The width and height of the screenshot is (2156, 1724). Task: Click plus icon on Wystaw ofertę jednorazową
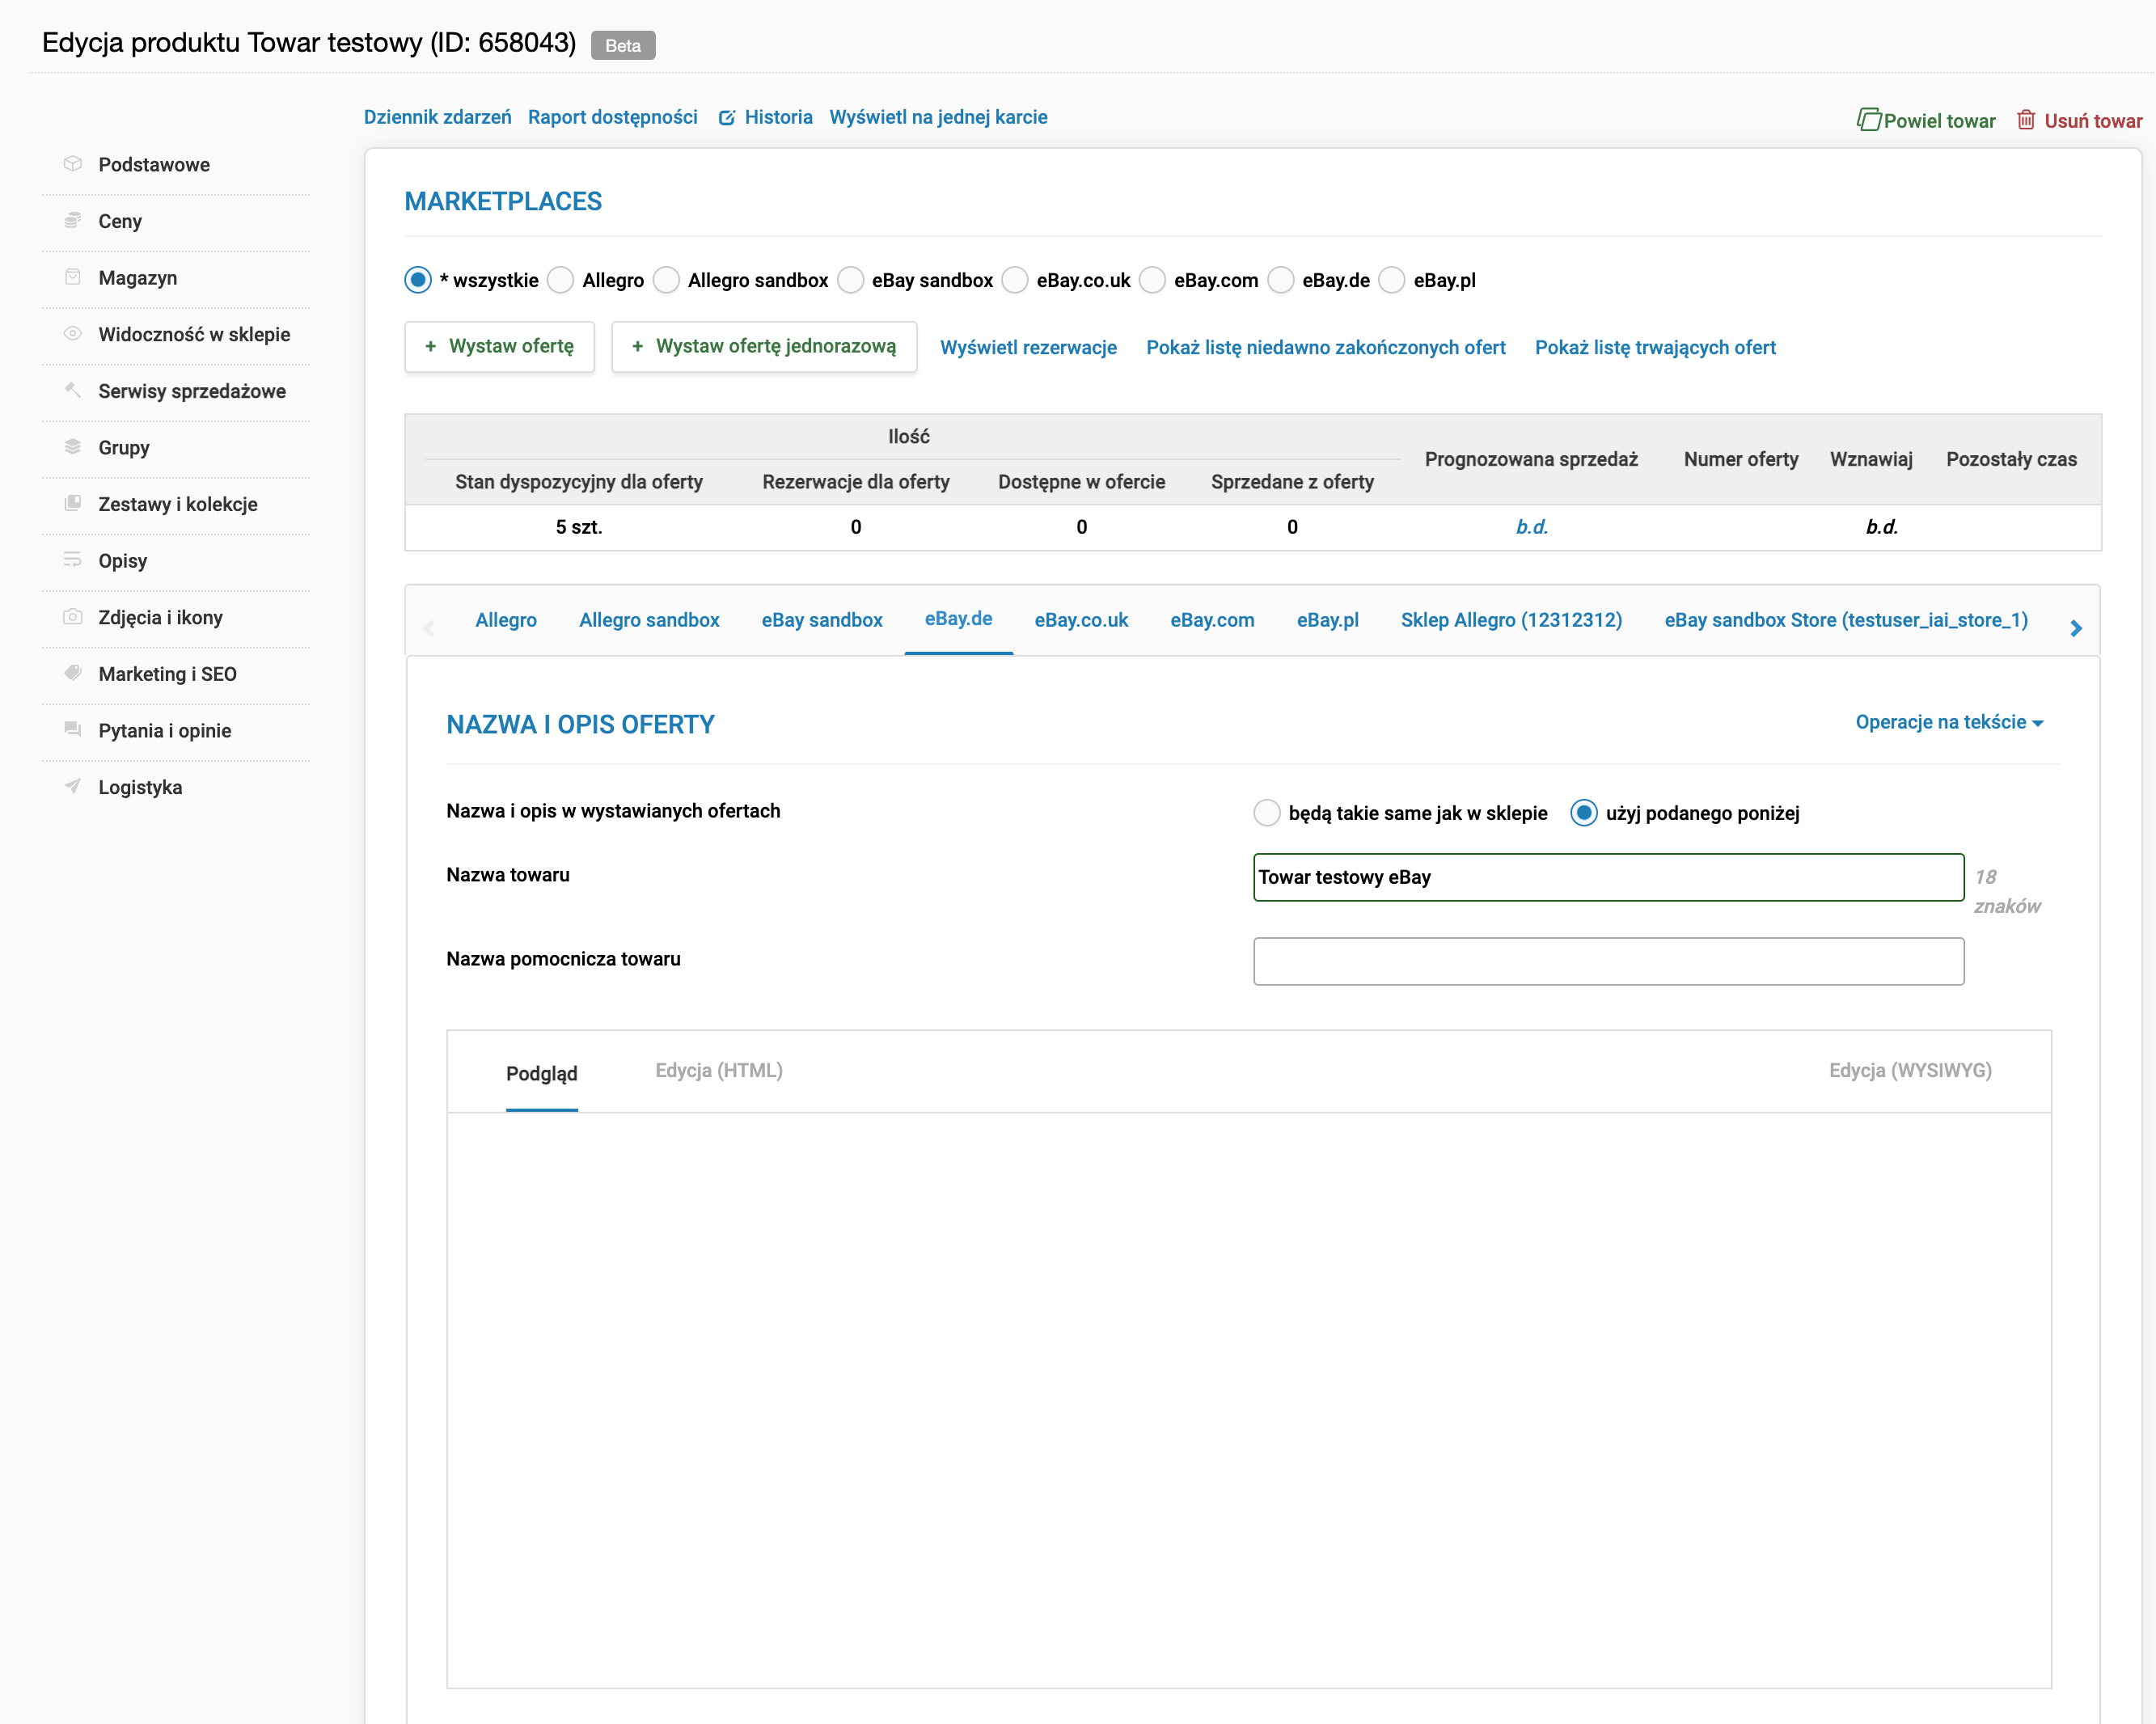[638, 346]
